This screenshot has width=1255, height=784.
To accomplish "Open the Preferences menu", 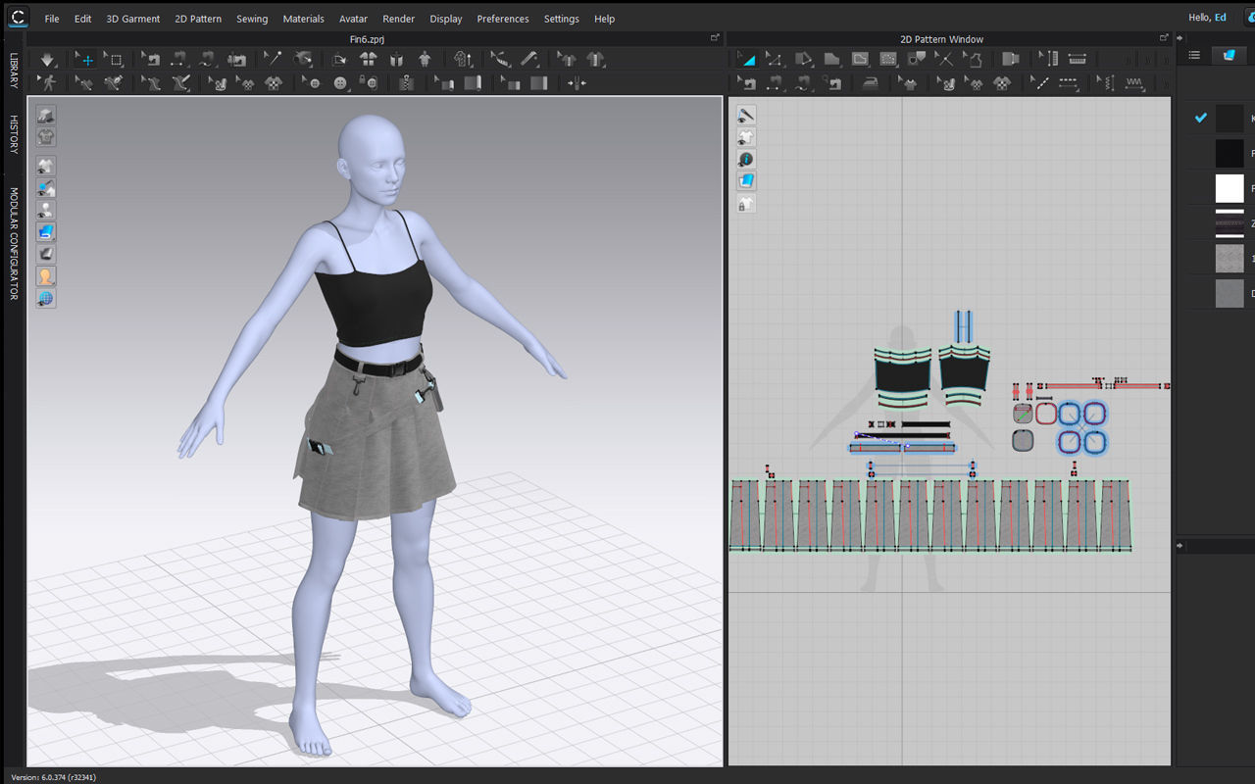I will tap(503, 19).
